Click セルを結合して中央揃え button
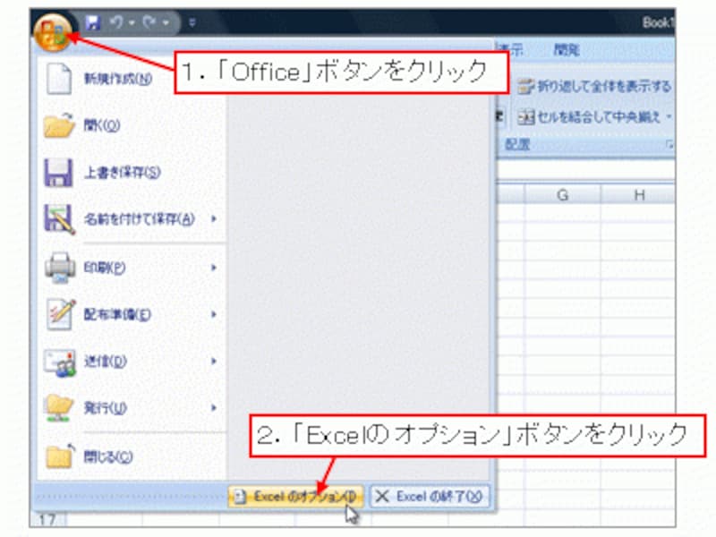Image resolution: width=716 pixels, height=537 pixels. pos(588,117)
